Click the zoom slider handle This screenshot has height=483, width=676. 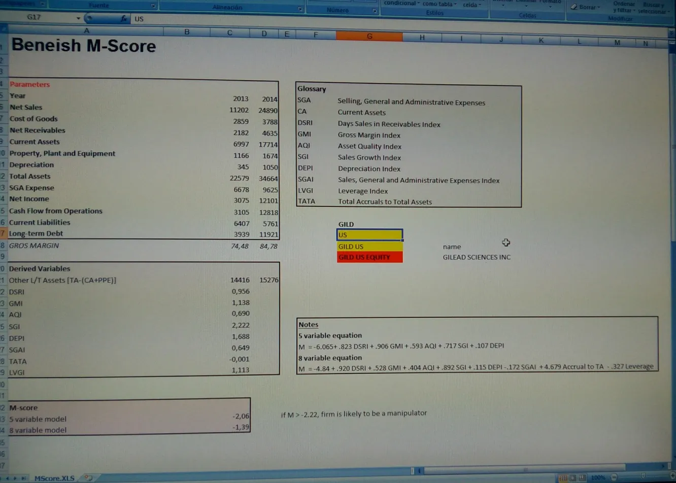(x=643, y=476)
